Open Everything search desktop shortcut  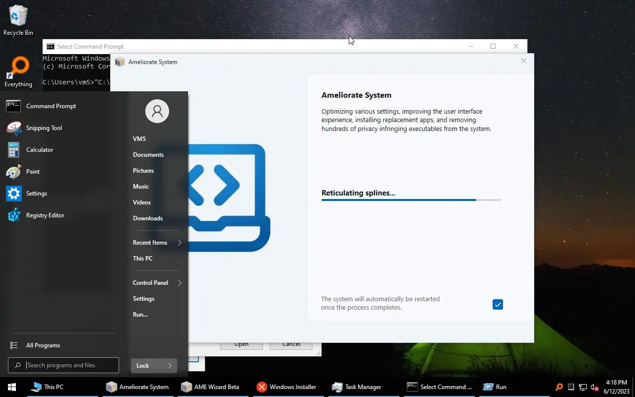18,72
